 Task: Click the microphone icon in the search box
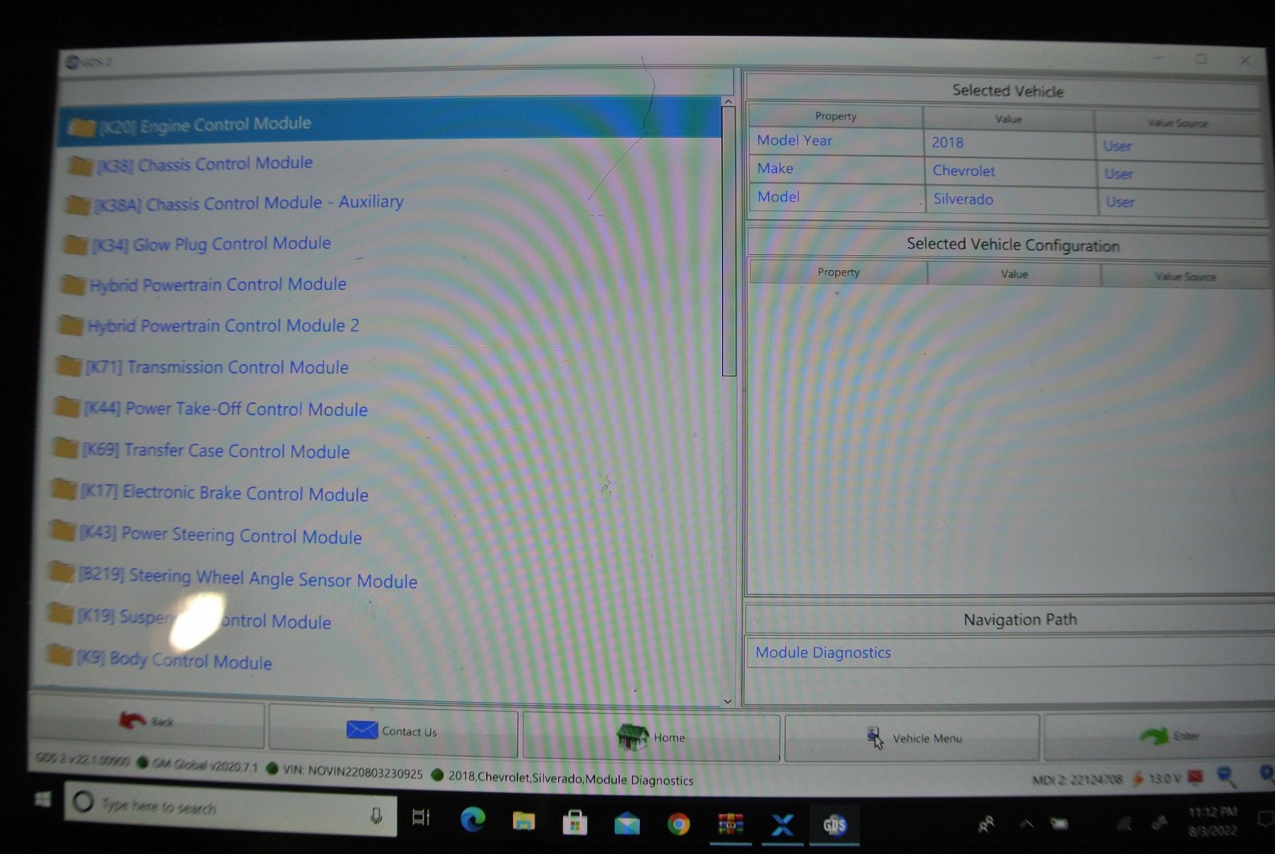(x=376, y=816)
